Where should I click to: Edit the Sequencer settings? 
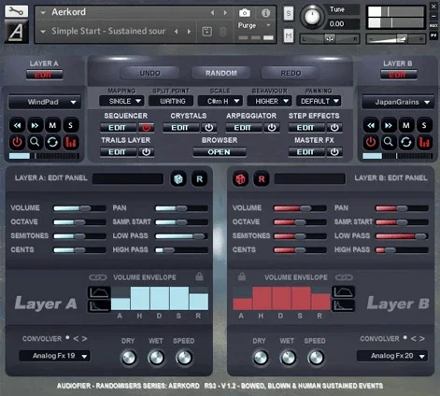118,128
